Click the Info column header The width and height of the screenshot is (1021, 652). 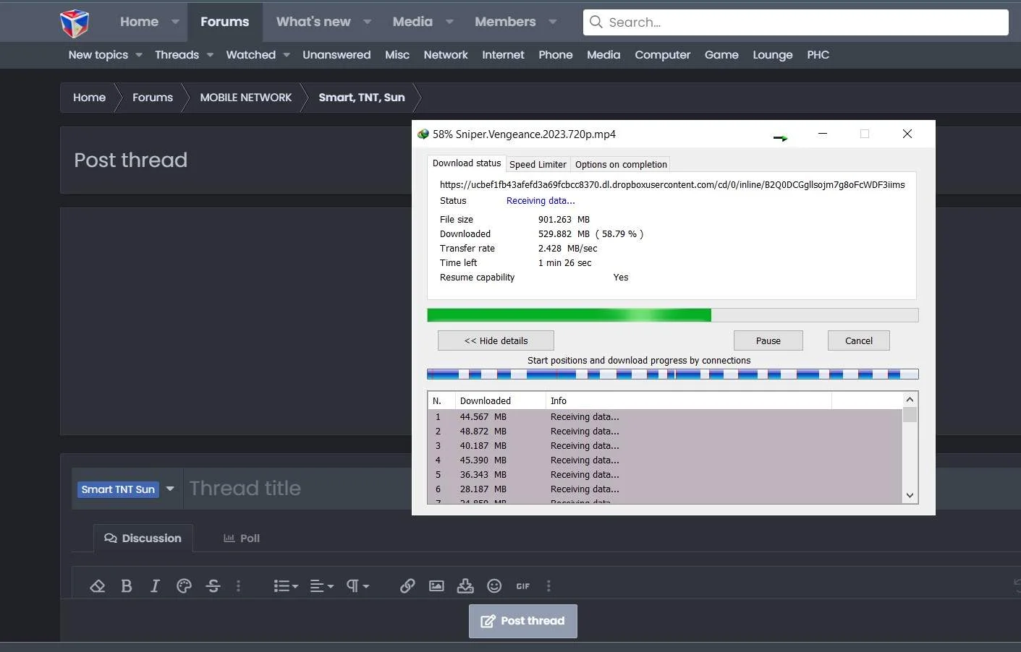[688, 400]
